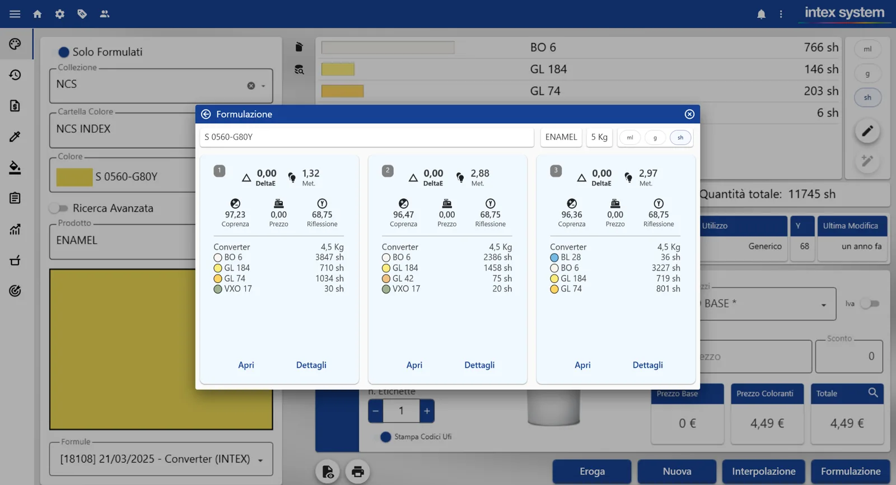The image size is (896, 485).
Task: Expand the Collezione NCS dropdown
Action: coord(263,86)
